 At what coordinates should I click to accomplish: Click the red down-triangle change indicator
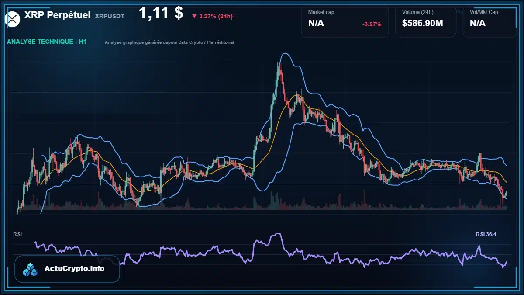point(194,17)
